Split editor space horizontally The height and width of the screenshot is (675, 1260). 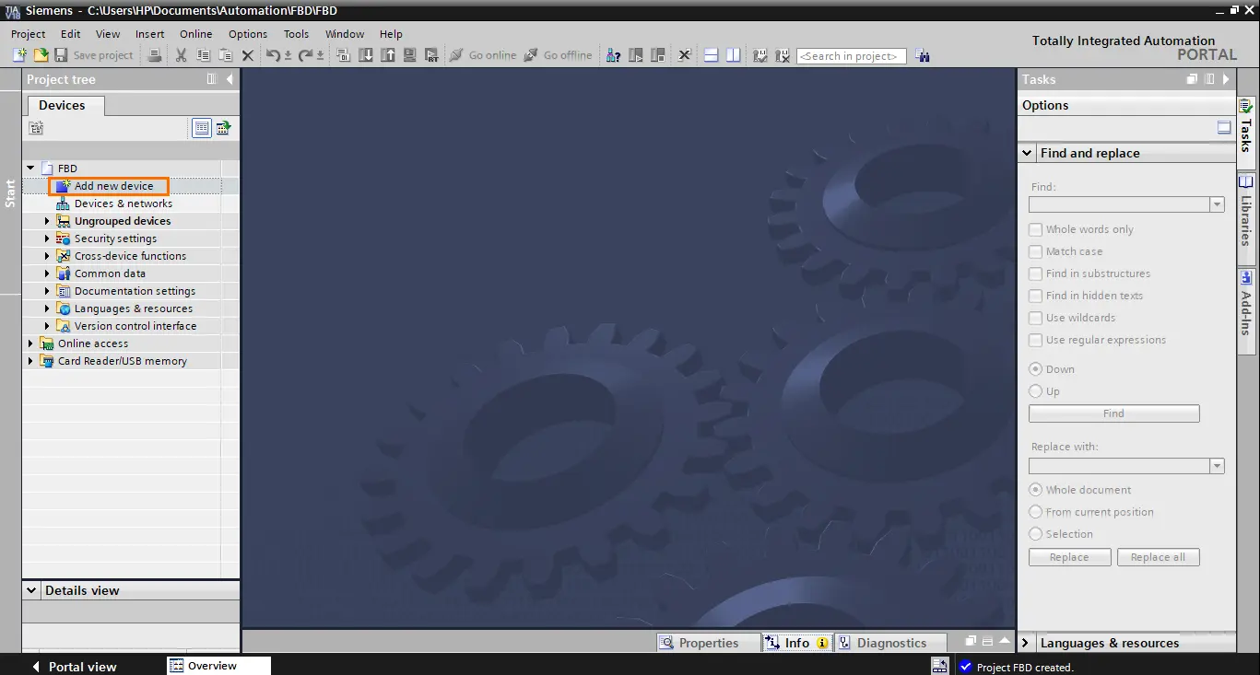[711, 55]
